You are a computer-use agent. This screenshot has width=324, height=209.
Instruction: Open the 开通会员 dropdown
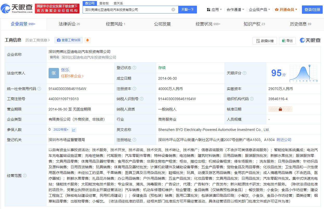click(286, 10)
